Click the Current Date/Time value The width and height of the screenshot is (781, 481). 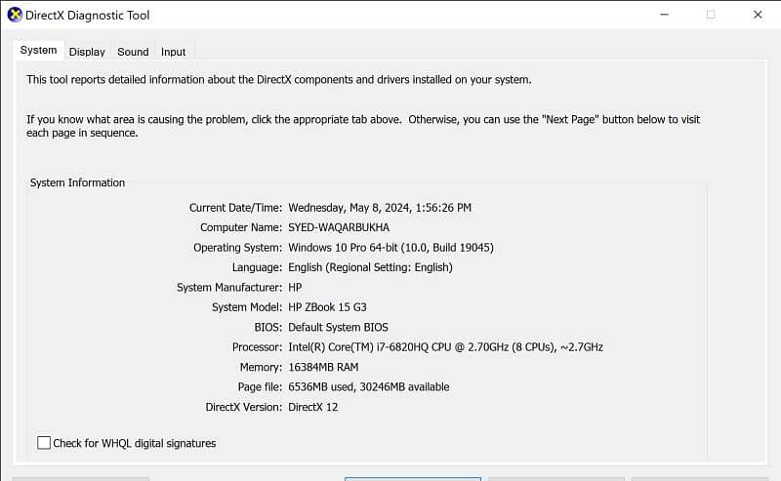coord(380,208)
